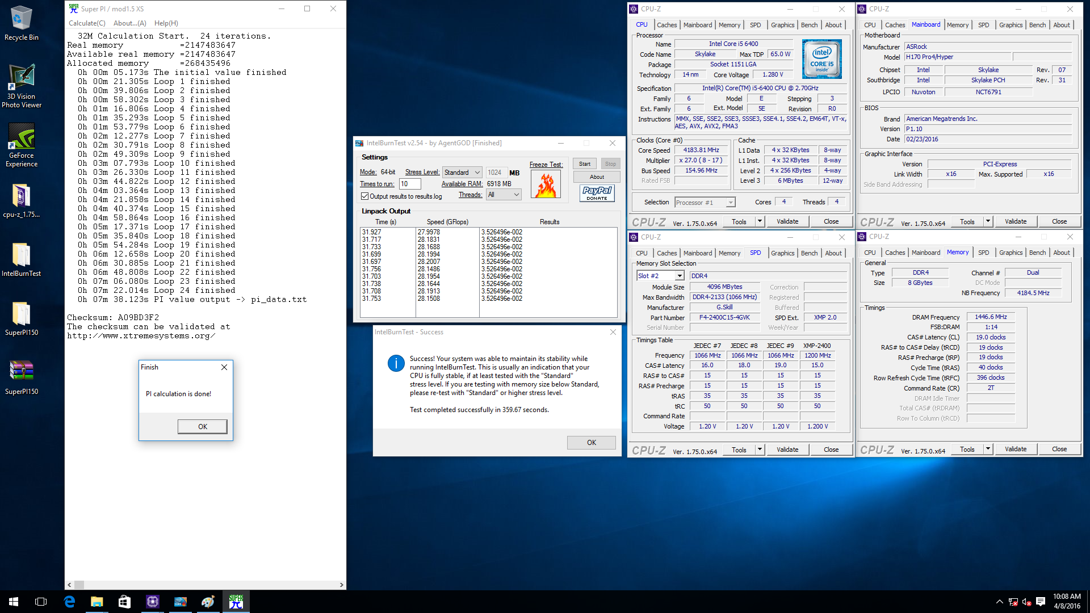
Task: Click About button in IntelBurnTest
Action: click(x=597, y=177)
